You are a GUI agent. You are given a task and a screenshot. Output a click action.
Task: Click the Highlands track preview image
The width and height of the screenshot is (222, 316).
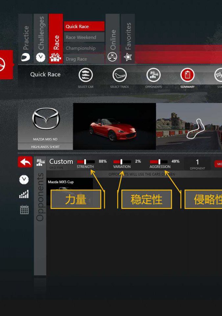tap(189, 126)
